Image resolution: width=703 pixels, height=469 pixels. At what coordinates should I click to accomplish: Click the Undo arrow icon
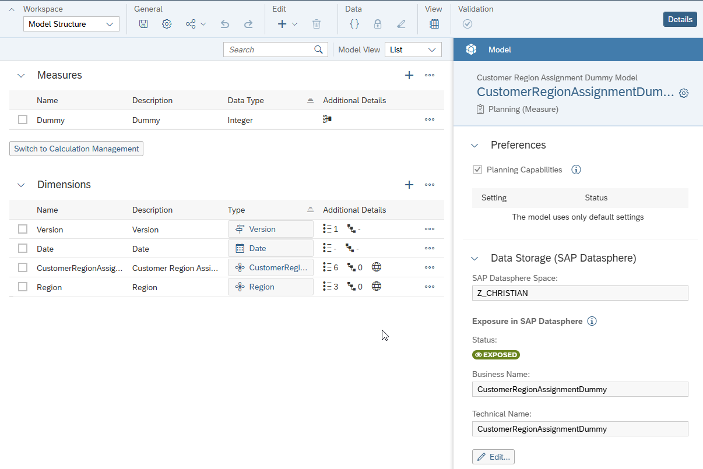225,24
